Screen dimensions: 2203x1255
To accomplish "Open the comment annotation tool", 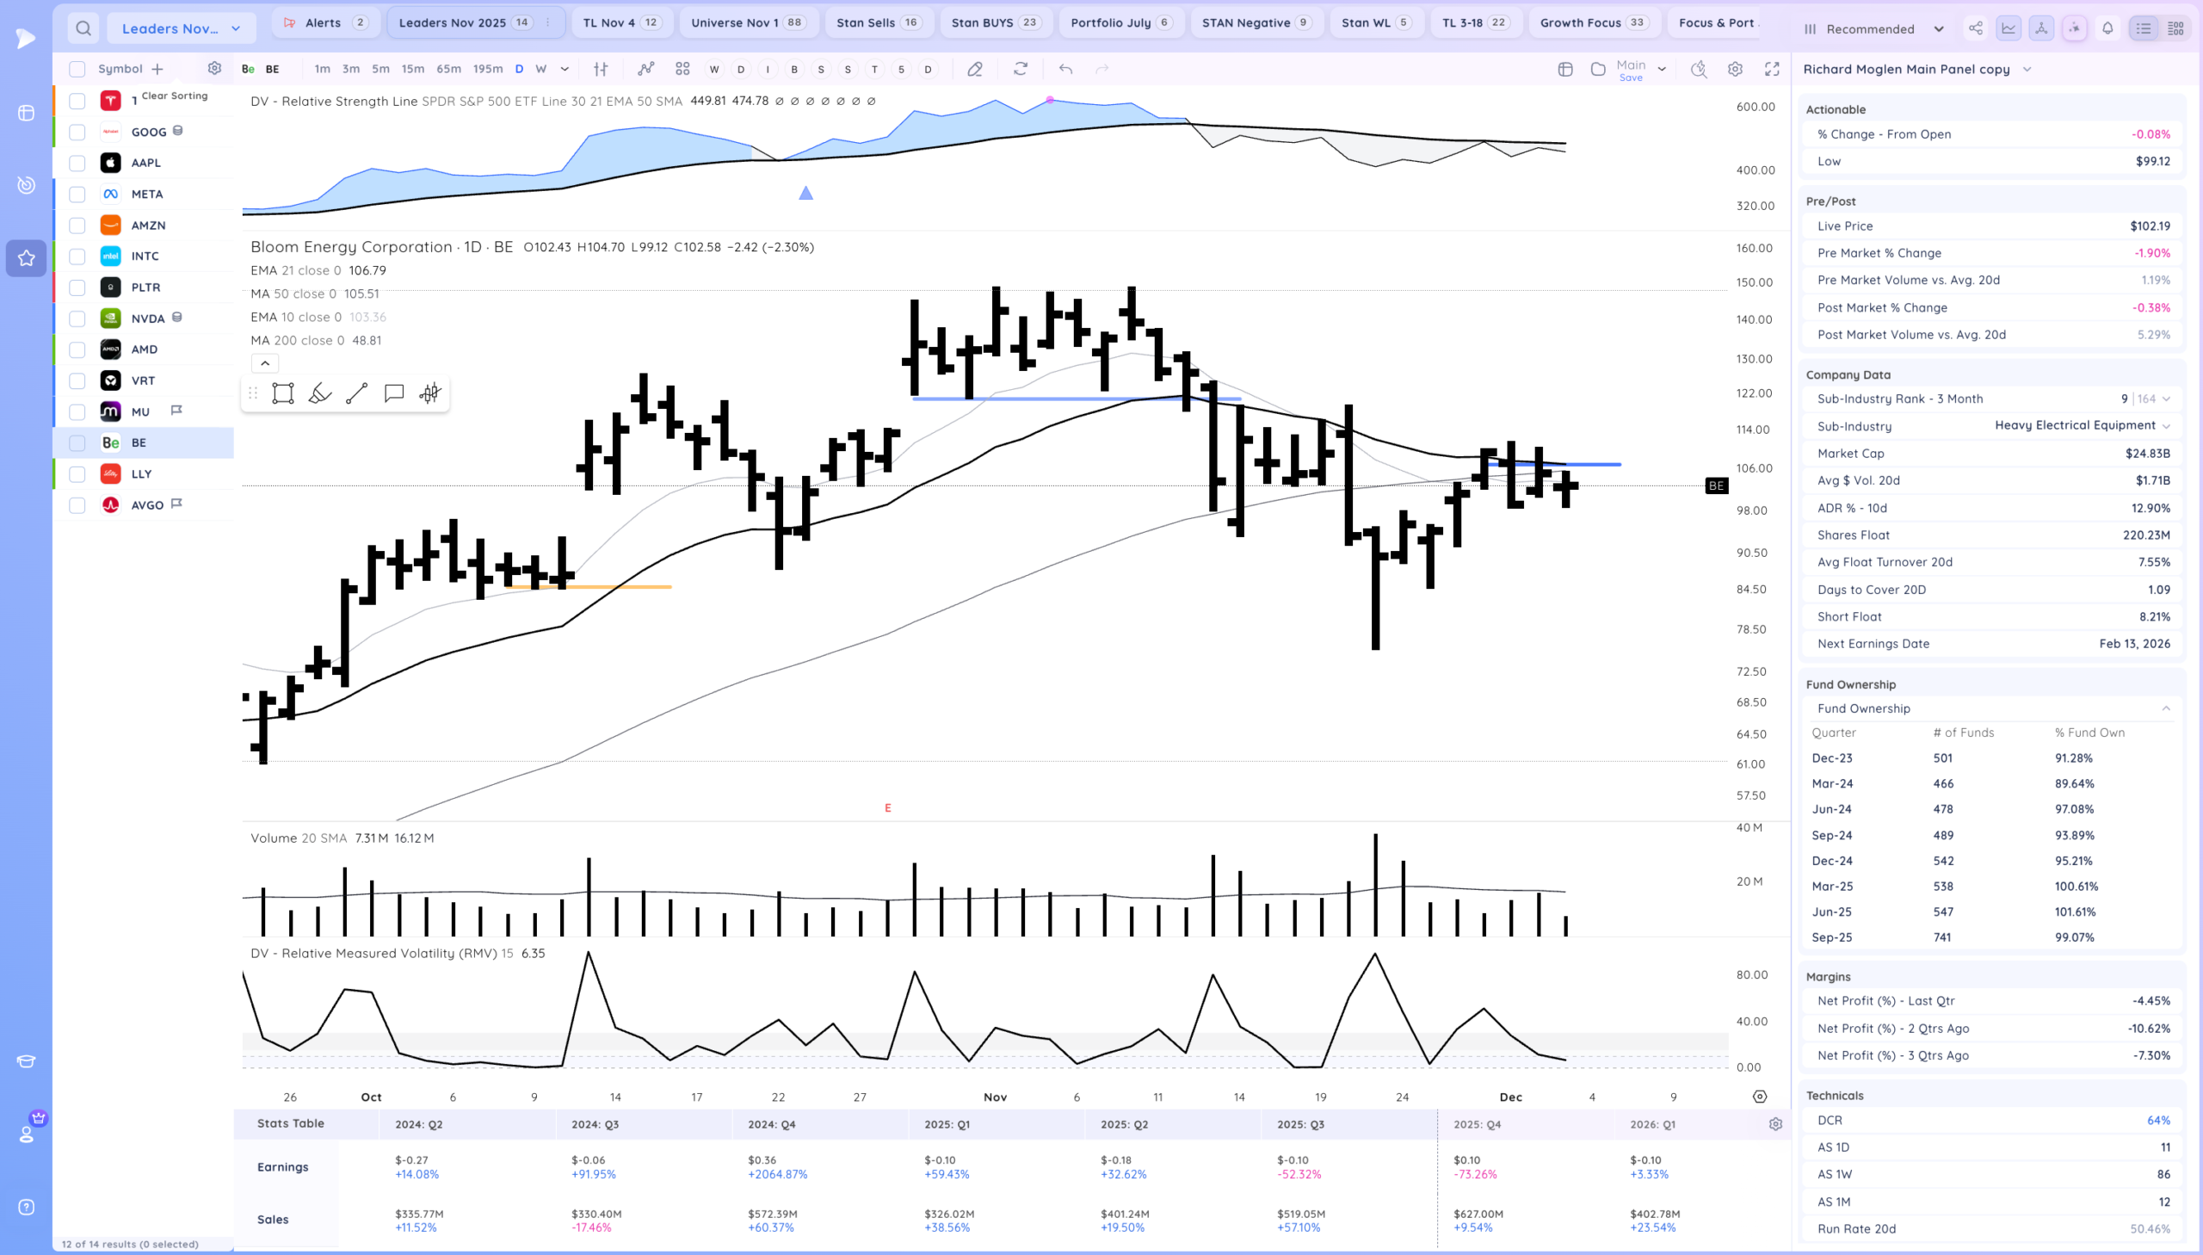I will pyautogui.click(x=394, y=393).
